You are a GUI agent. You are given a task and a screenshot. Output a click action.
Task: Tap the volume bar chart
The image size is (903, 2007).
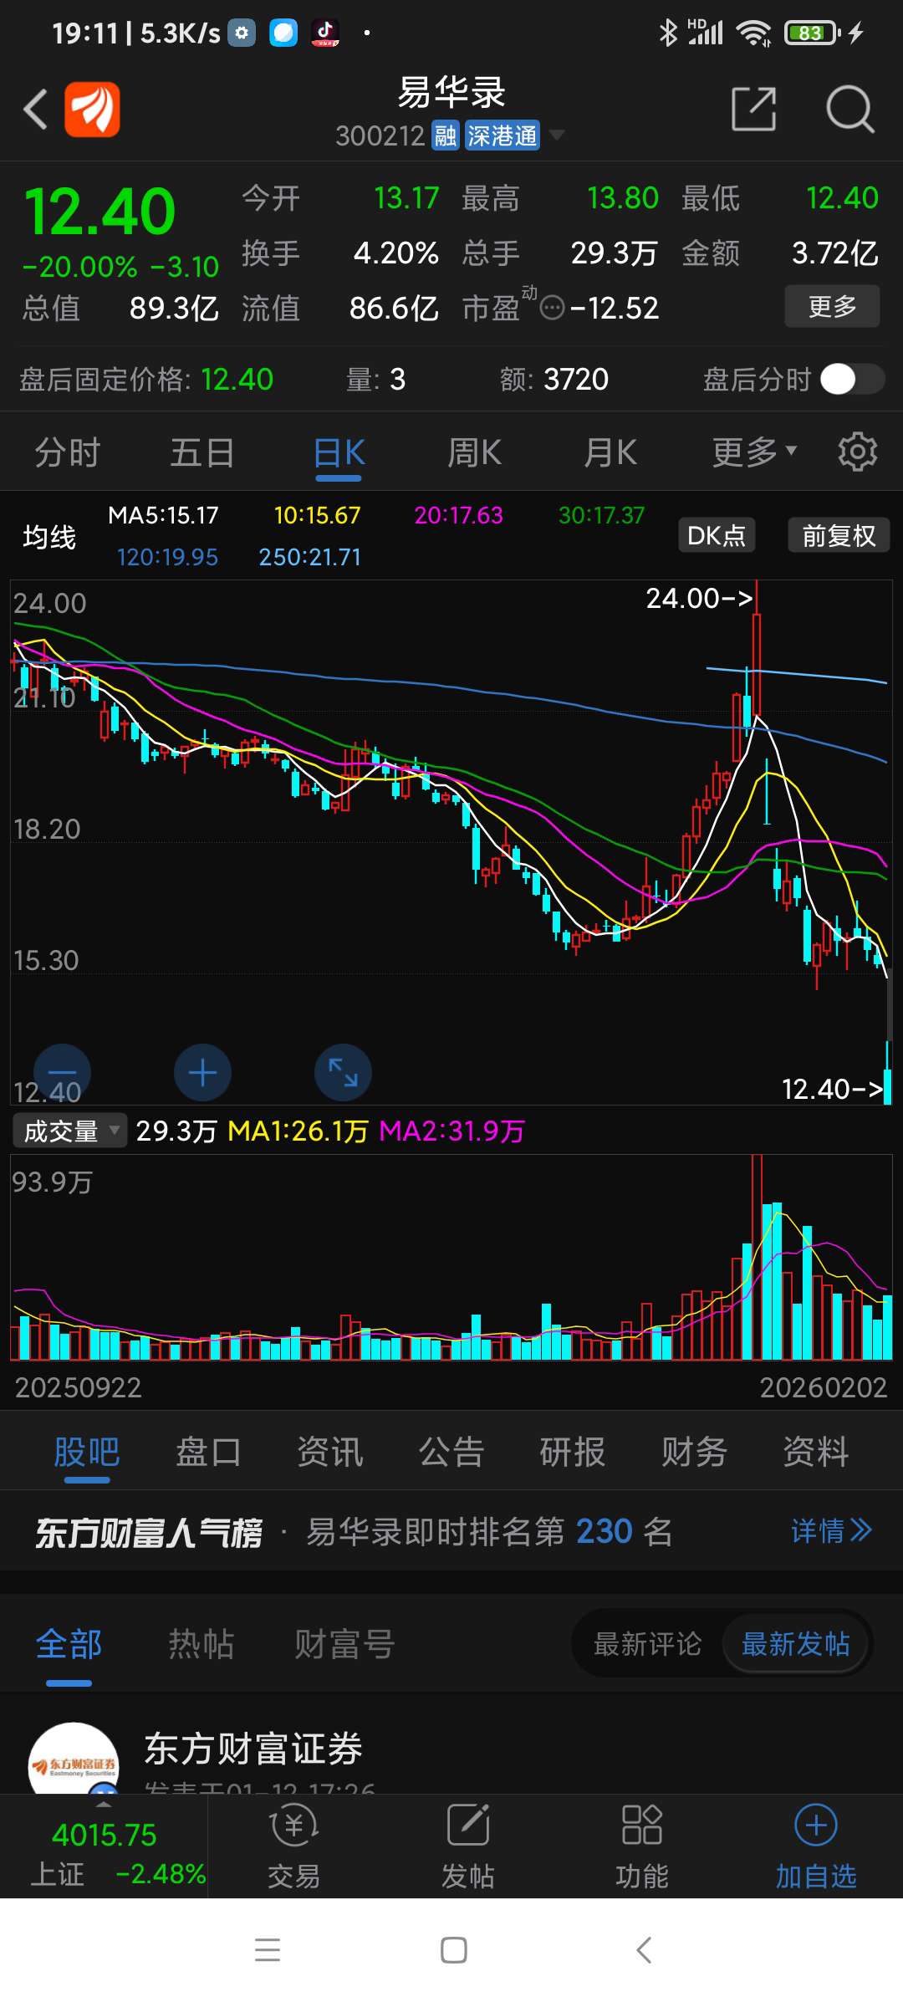pos(451,1258)
